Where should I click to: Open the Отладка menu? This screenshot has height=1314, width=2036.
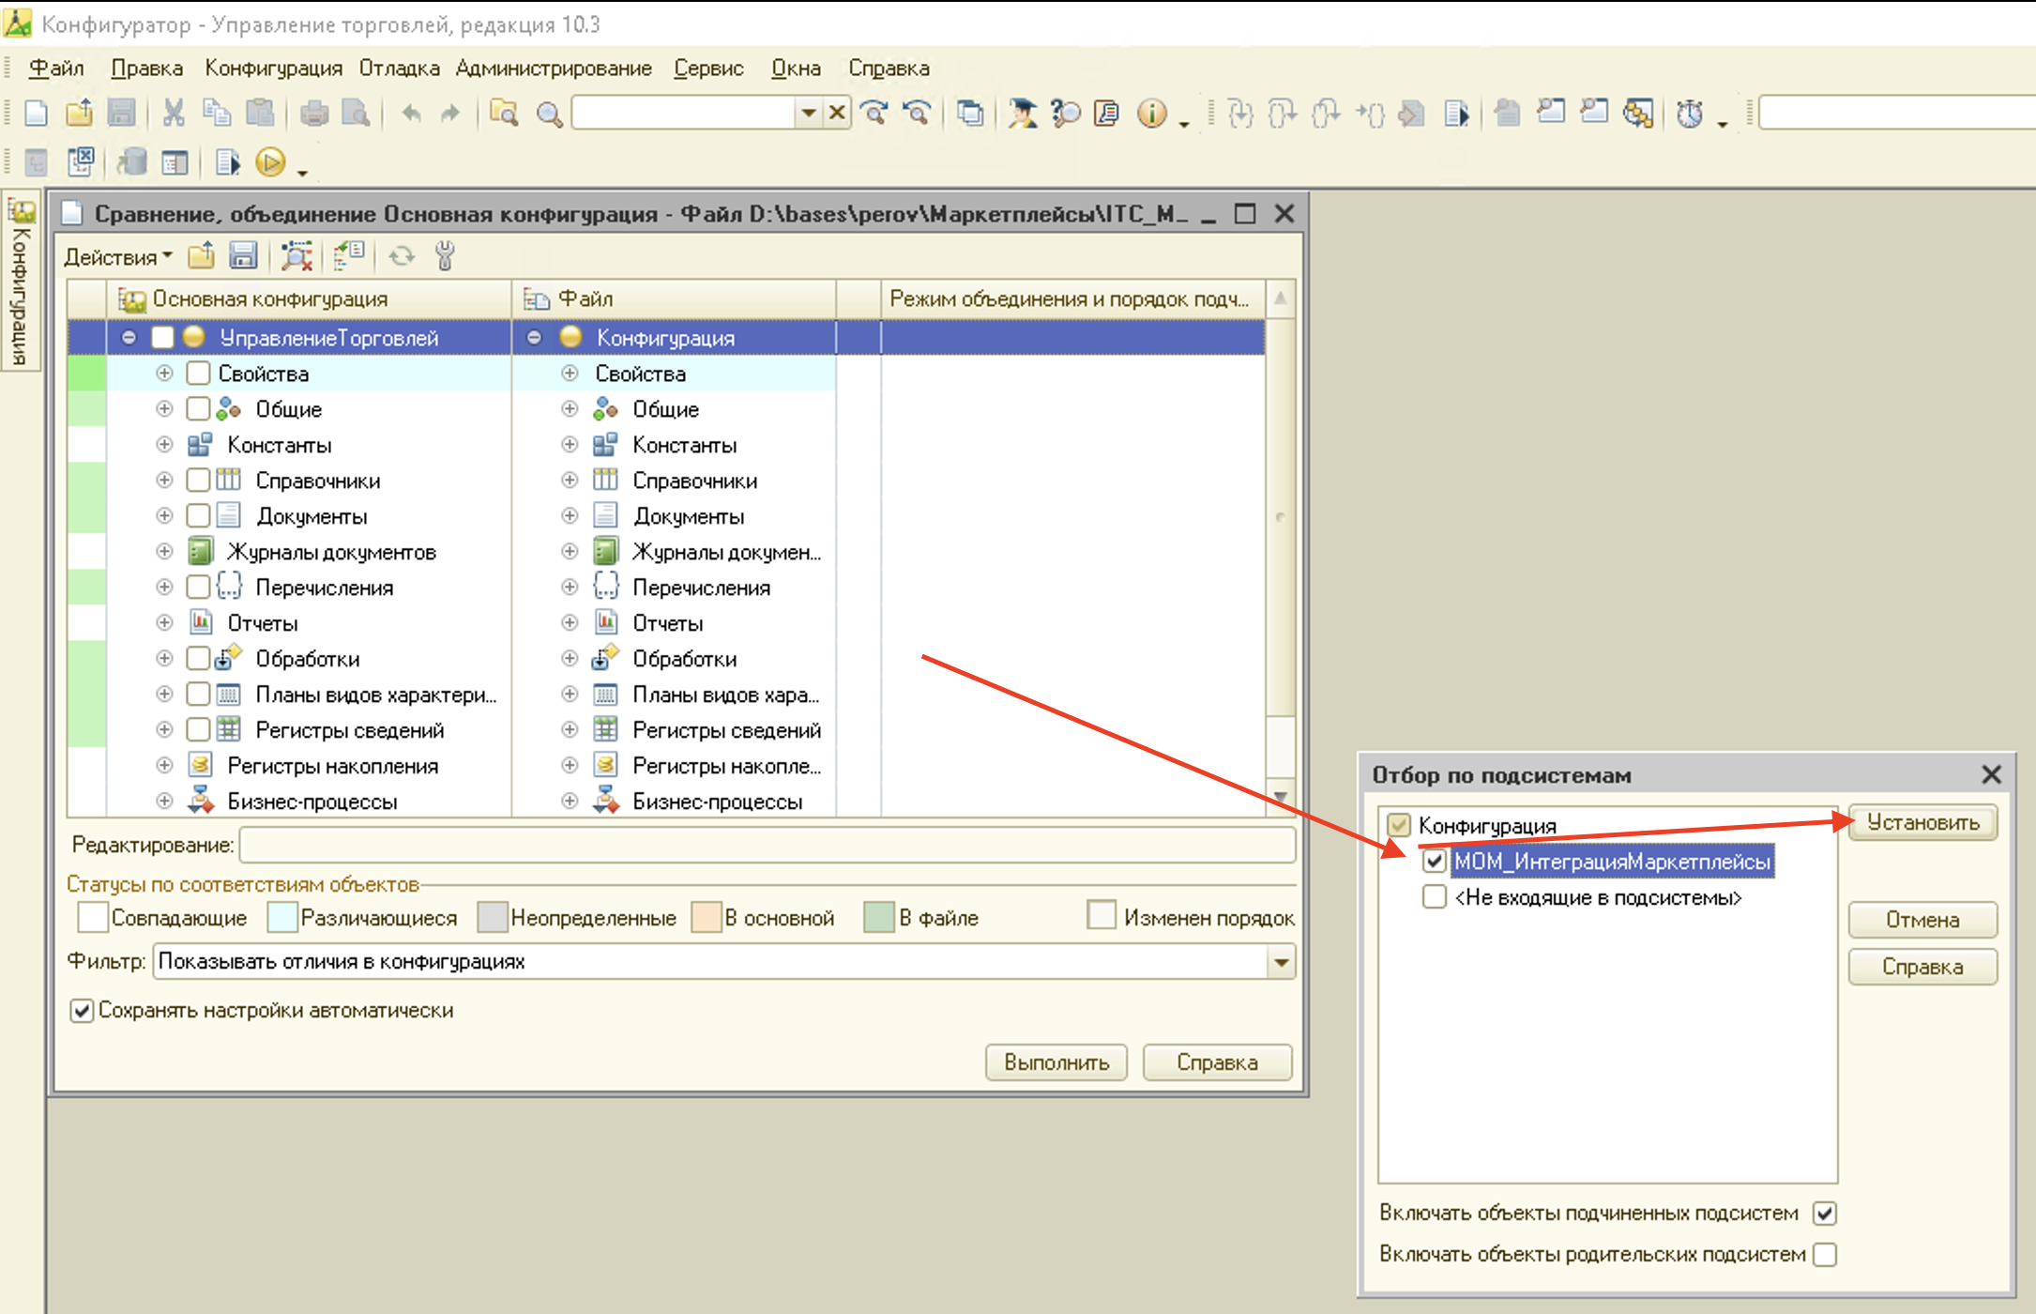click(x=399, y=69)
